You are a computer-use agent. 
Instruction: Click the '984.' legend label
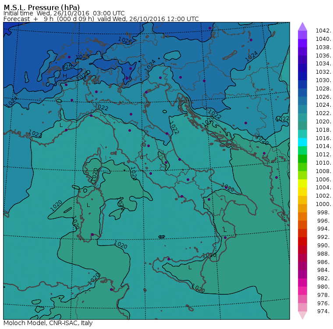(x=324, y=270)
